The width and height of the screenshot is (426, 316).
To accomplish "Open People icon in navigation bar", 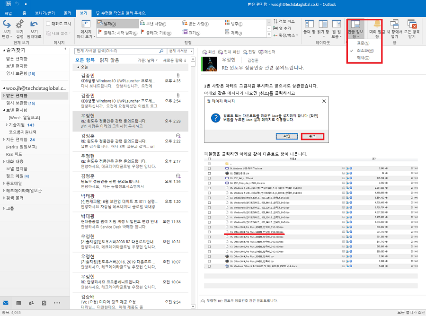I will pos(31,303).
